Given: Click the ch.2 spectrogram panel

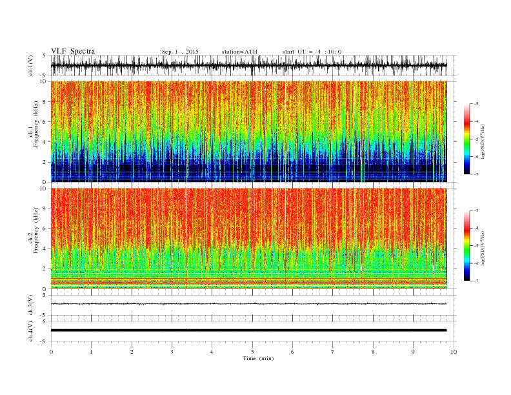Looking at the screenshot, I should (248, 239).
